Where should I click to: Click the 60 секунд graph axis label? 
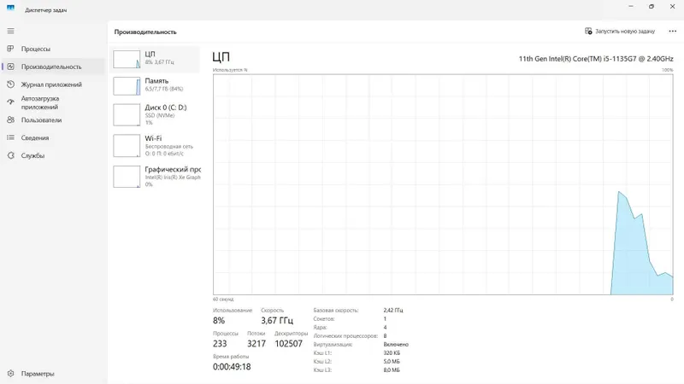tap(223, 300)
